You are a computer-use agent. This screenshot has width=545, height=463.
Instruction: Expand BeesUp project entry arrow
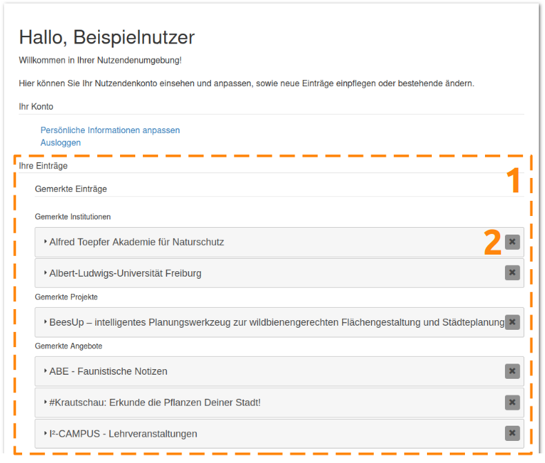[x=45, y=322]
